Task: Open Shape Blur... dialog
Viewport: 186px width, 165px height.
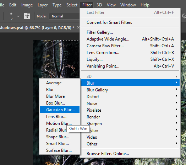Action: [x=60, y=137]
